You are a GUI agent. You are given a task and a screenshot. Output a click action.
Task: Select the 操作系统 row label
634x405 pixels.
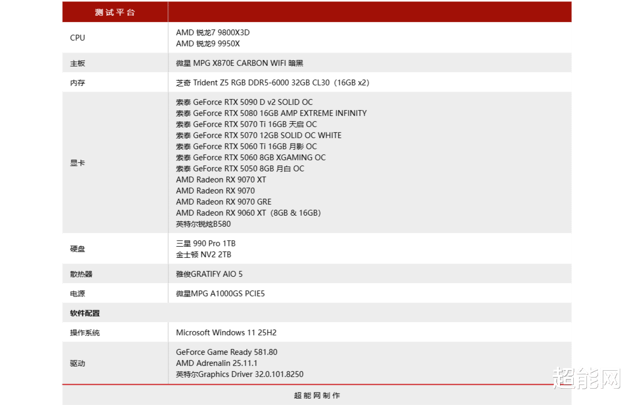pos(85,333)
